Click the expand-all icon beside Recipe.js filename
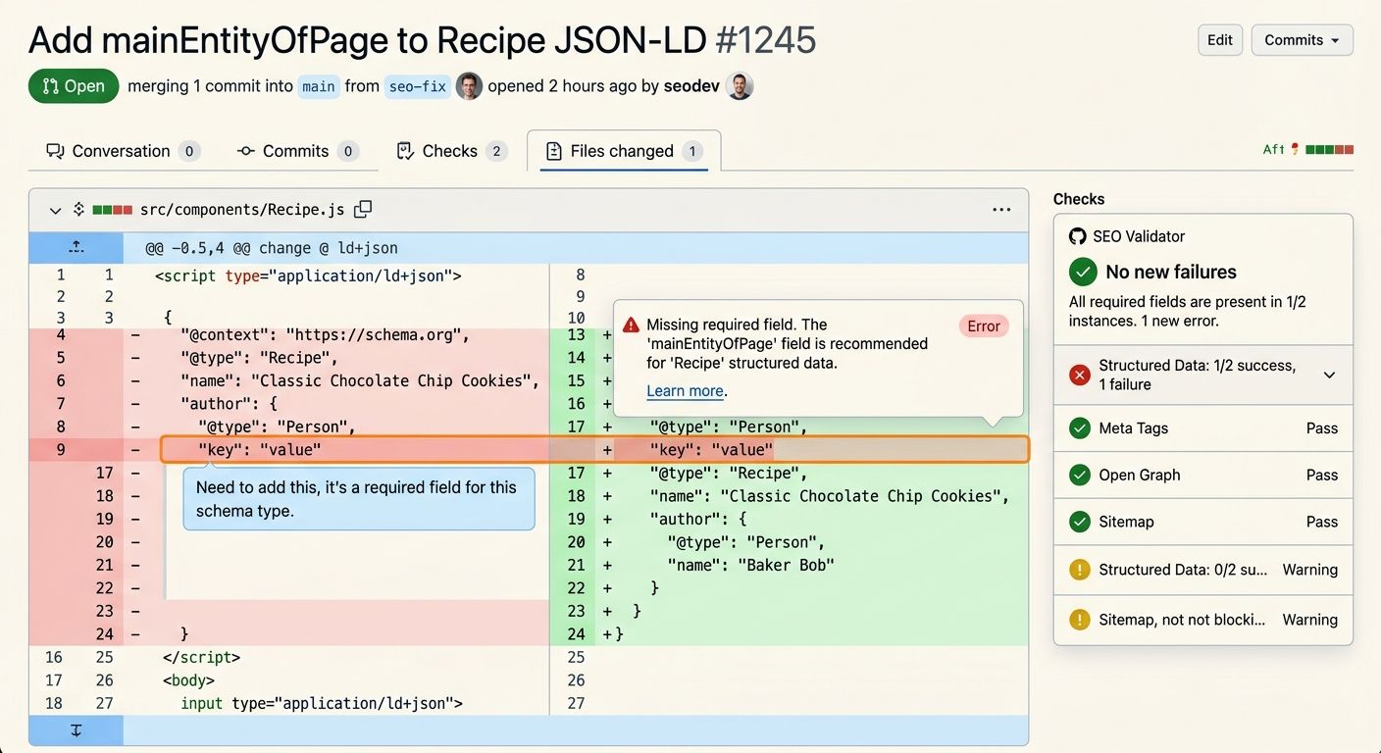This screenshot has width=1381, height=753. 78,210
